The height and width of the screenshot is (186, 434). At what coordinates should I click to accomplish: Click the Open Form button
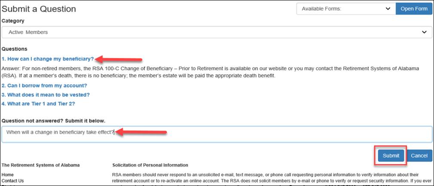coord(414,9)
